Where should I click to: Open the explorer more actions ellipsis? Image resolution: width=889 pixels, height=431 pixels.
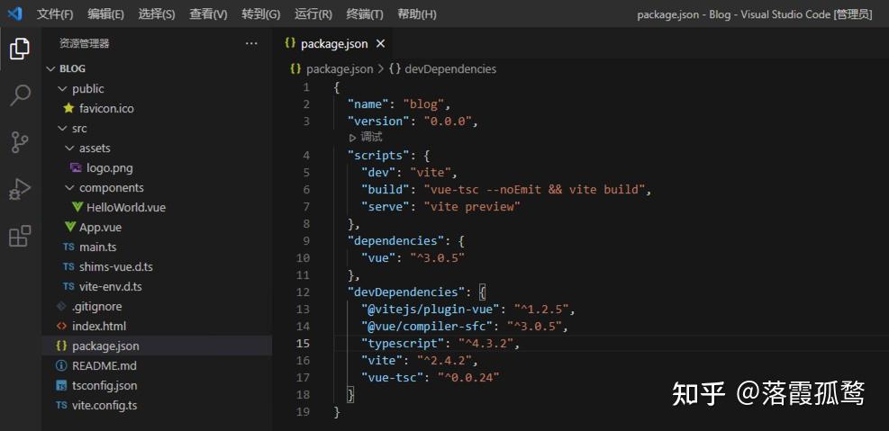pos(251,43)
